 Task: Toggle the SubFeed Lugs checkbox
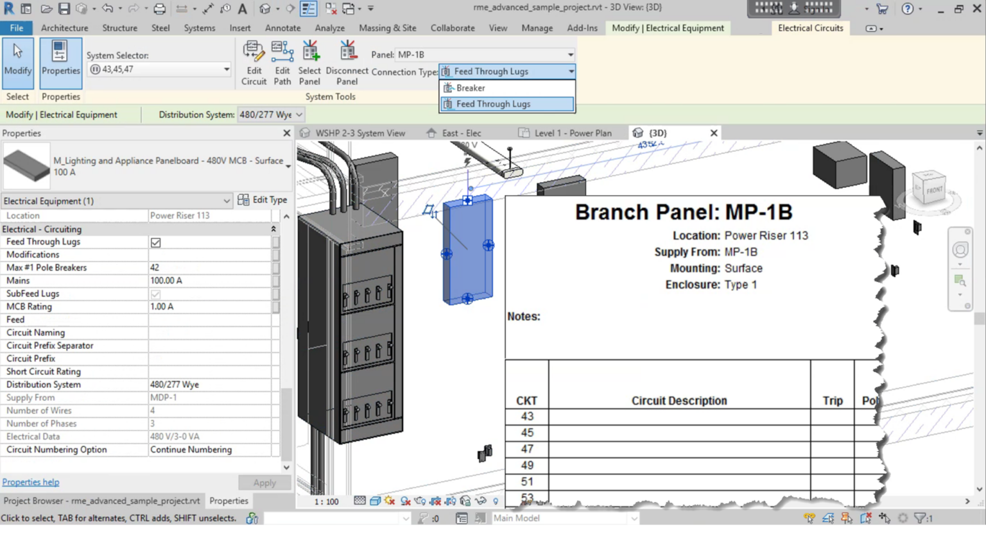pos(155,294)
